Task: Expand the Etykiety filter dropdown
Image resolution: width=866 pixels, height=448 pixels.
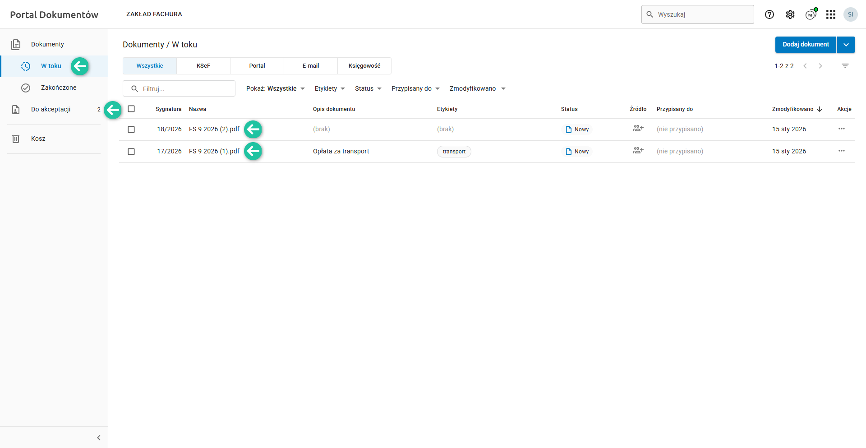Action: tap(330, 88)
